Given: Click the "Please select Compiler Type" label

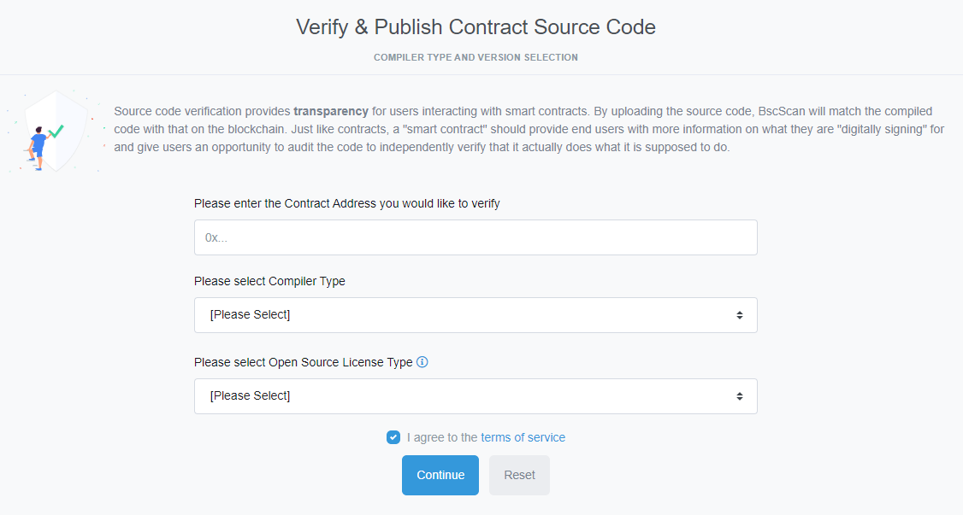Looking at the screenshot, I should click(269, 281).
